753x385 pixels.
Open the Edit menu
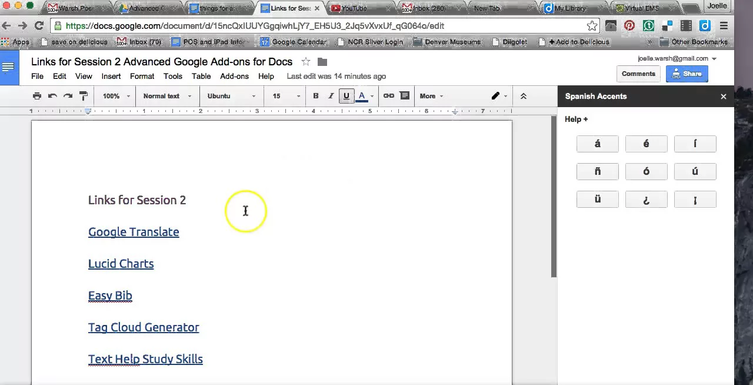click(59, 76)
